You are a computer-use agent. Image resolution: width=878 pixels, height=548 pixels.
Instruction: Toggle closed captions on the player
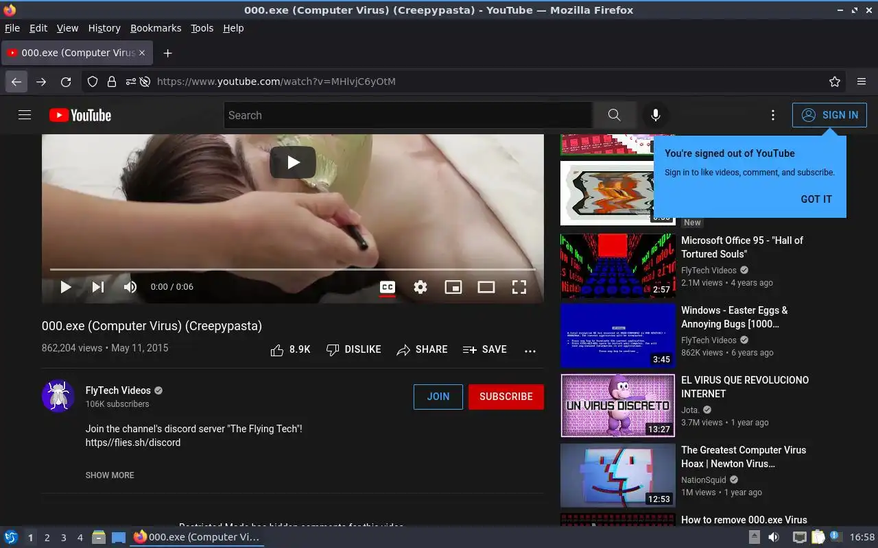coord(388,287)
